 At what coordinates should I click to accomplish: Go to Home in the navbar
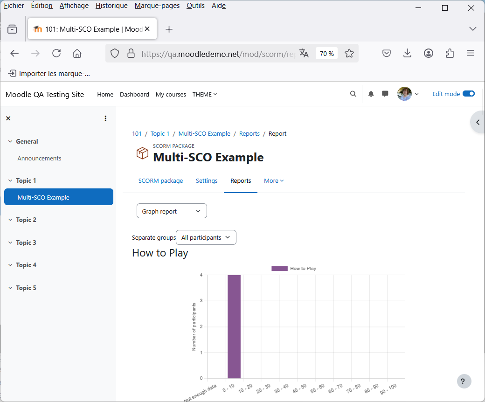105,94
